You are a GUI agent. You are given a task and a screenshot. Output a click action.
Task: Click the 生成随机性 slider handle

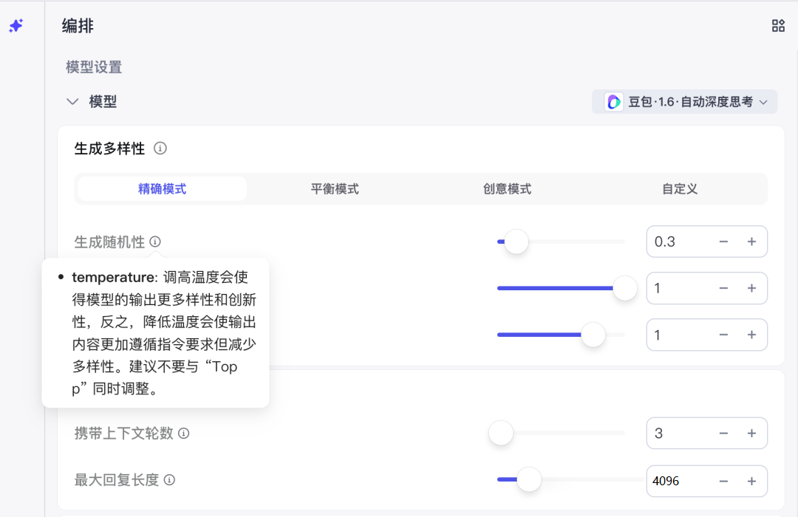coord(516,242)
